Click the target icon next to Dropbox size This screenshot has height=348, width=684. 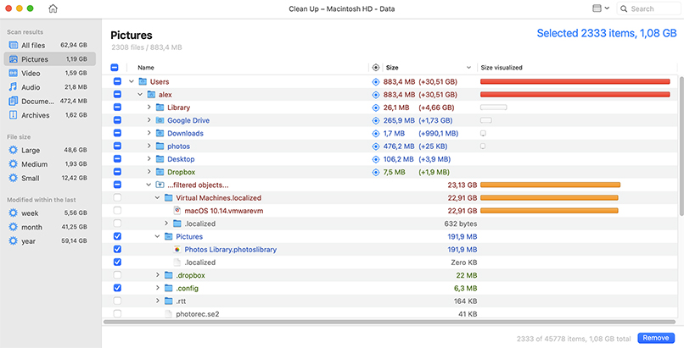click(376, 172)
